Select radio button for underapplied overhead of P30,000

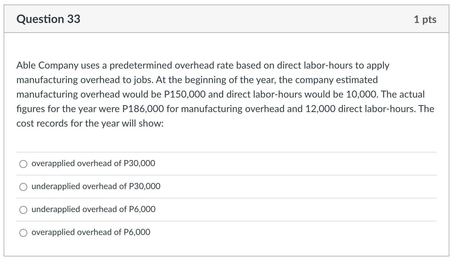(23, 187)
